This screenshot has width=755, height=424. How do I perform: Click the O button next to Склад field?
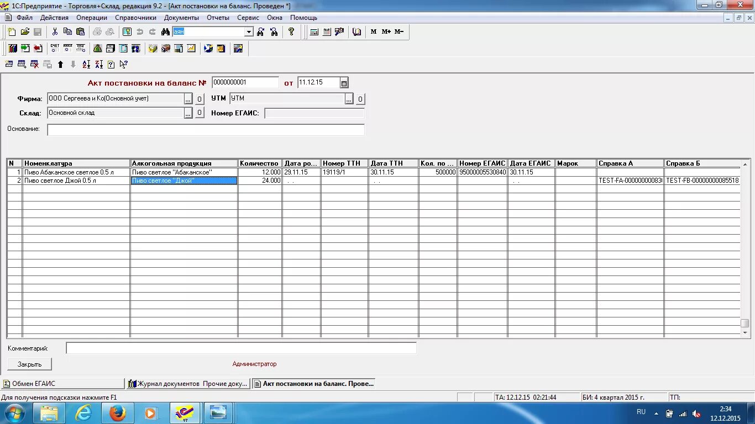pos(200,114)
